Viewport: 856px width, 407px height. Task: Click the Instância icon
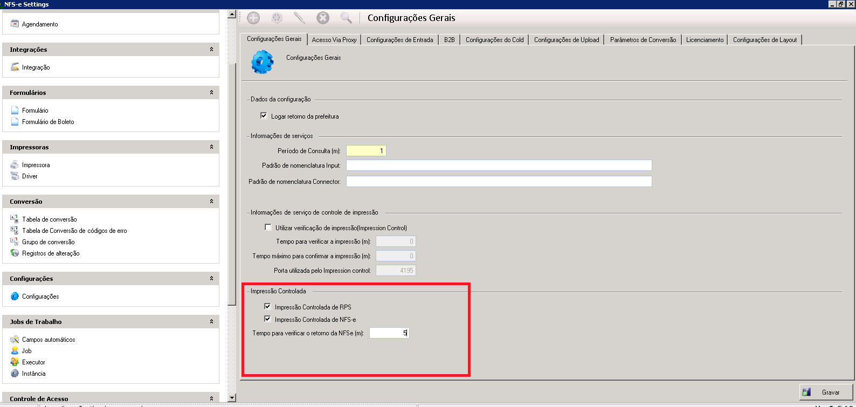tap(15, 373)
